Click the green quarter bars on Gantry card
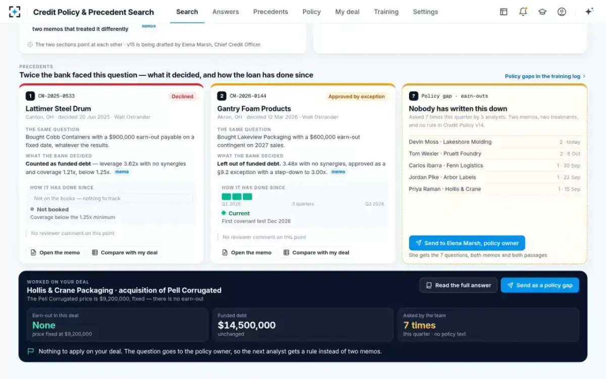The image size is (606, 379). (x=237, y=197)
